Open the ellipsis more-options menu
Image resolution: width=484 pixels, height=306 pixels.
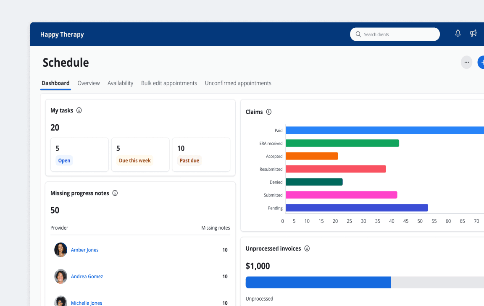466,62
